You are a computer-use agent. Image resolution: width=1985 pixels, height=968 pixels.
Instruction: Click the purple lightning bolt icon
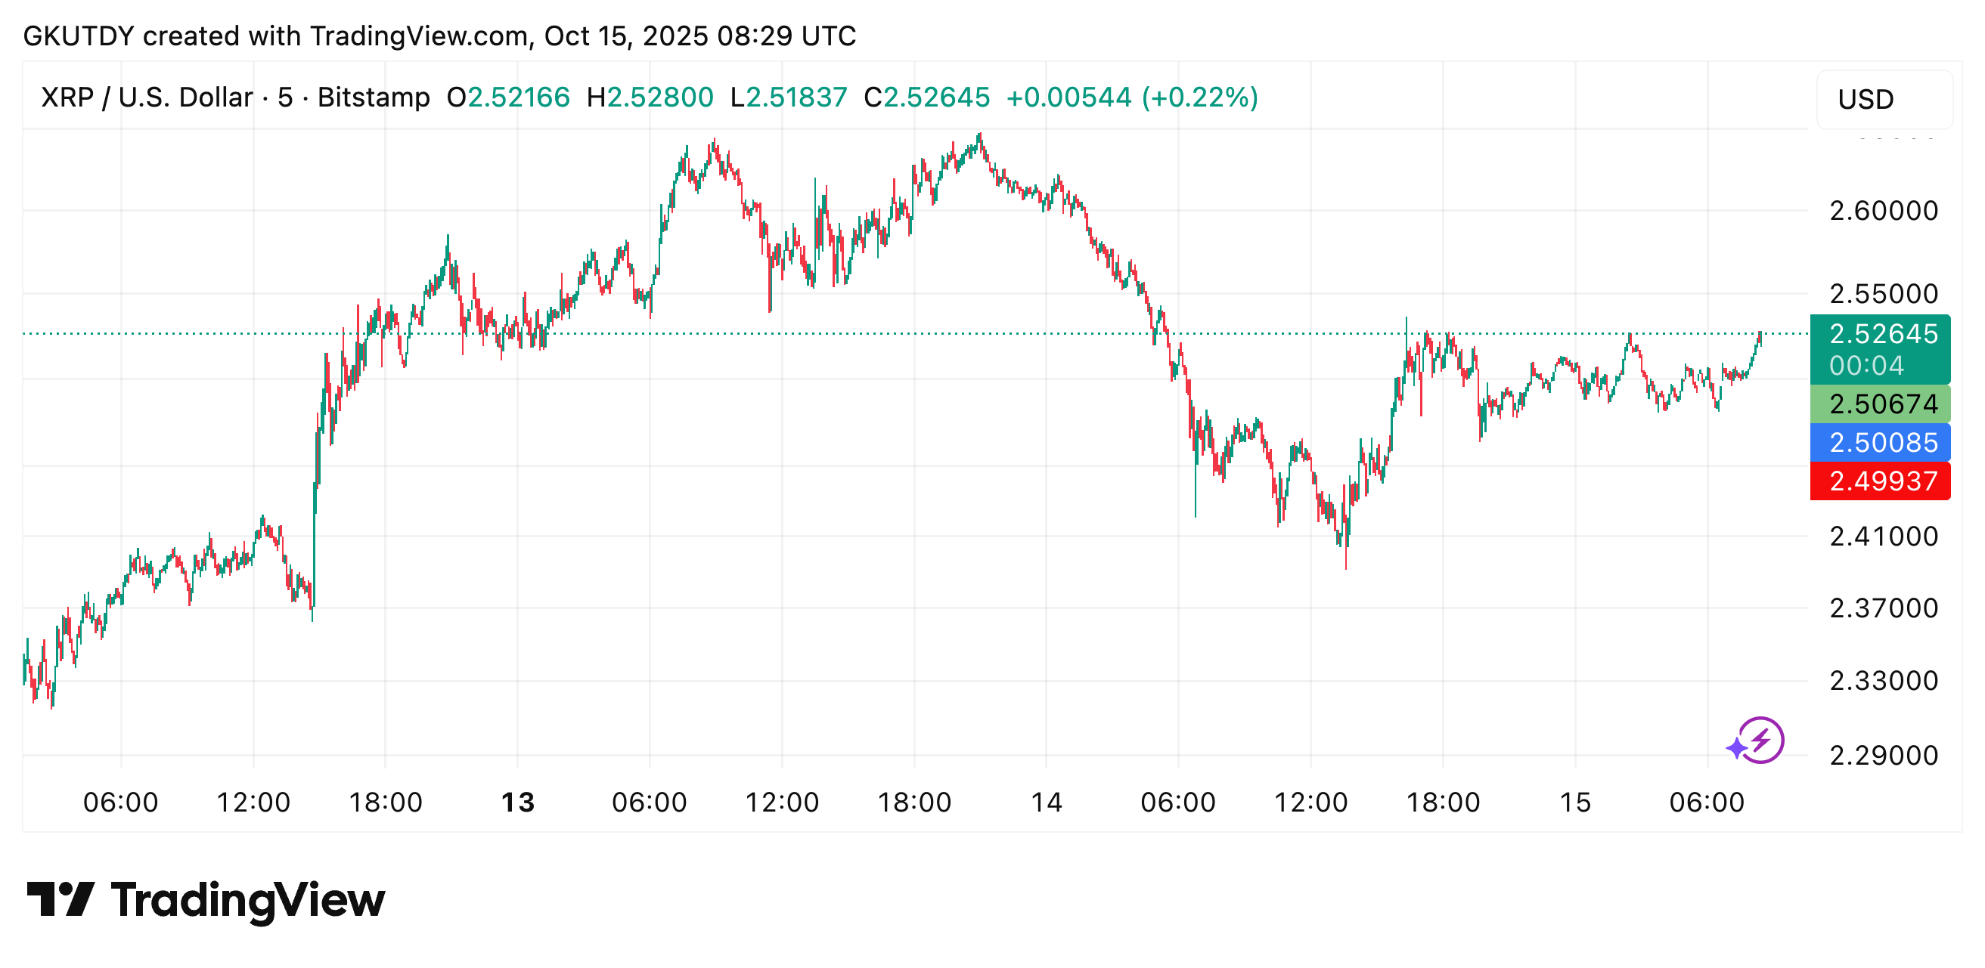point(1759,741)
